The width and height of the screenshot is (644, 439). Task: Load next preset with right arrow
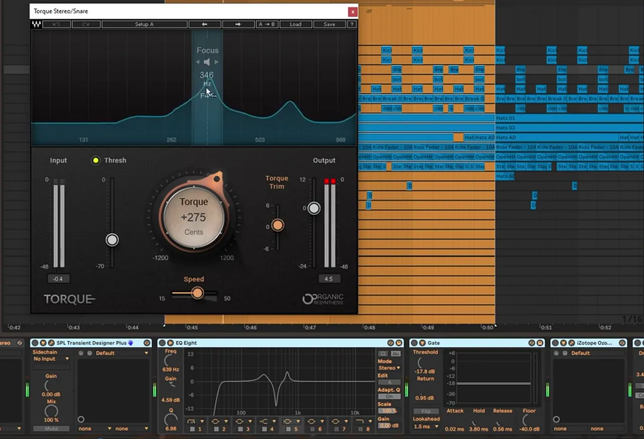(238, 24)
